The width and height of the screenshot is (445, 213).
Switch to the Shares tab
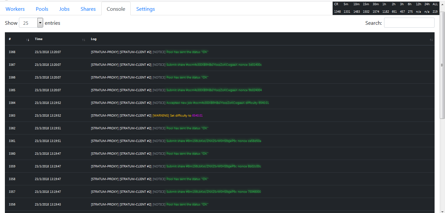(x=88, y=9)
